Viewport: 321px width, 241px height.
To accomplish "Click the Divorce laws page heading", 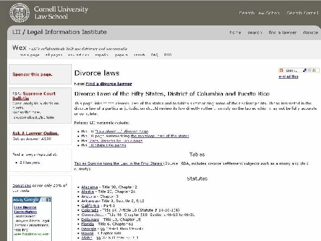I will 97,73.
